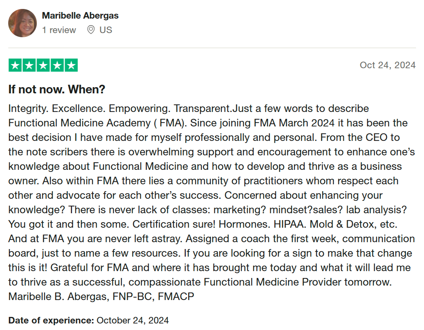
Task: Click the second green rating star
Action: point(29,65)
